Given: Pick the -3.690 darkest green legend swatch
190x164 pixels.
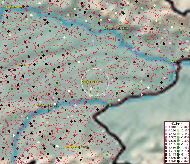Looking at the screenshot, I should (x=178, y=162).
